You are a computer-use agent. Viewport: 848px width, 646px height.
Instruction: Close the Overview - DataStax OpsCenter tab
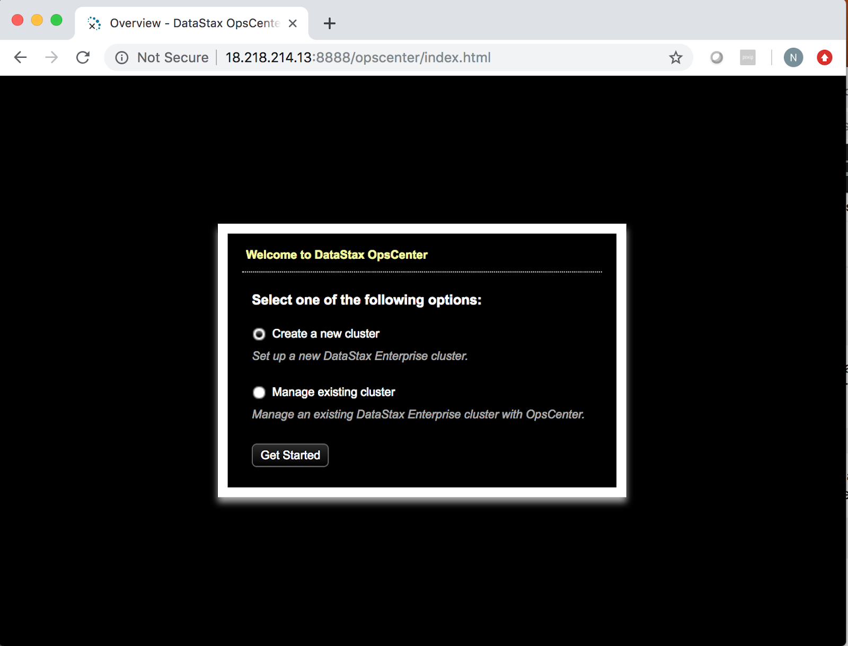coord(293,23)
